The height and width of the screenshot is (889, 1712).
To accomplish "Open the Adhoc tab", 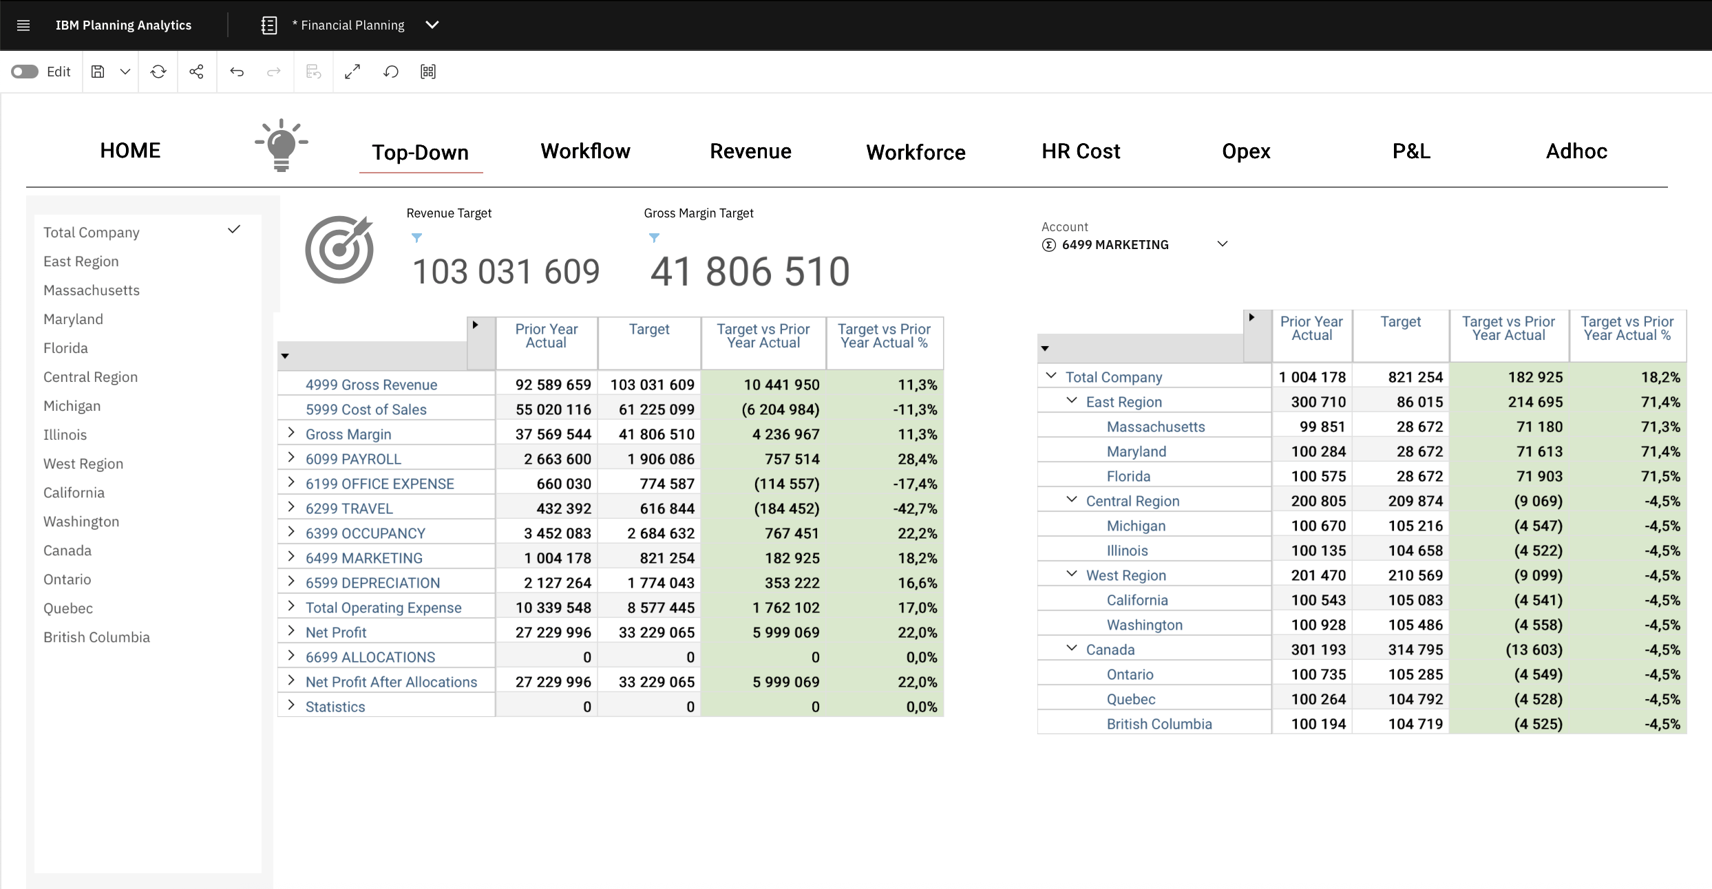I will (1577, 151).
